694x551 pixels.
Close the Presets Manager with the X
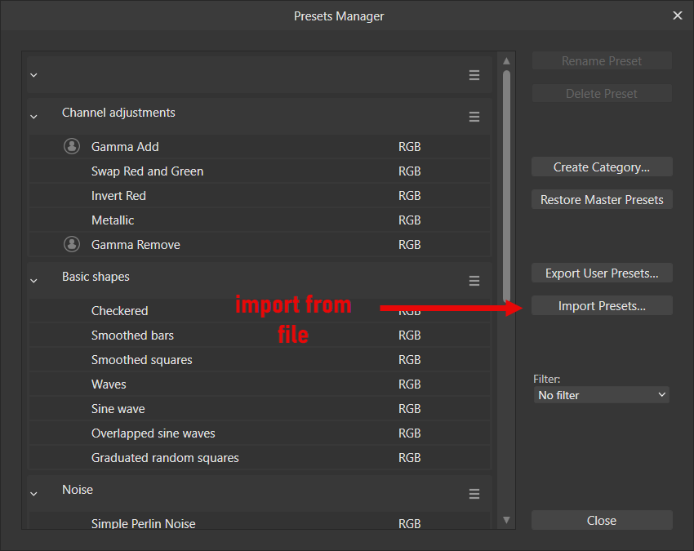click(x=677, y=16)
